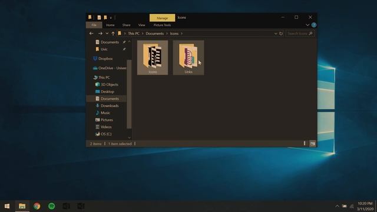Open address bar history dropdown

coord(276,34)
